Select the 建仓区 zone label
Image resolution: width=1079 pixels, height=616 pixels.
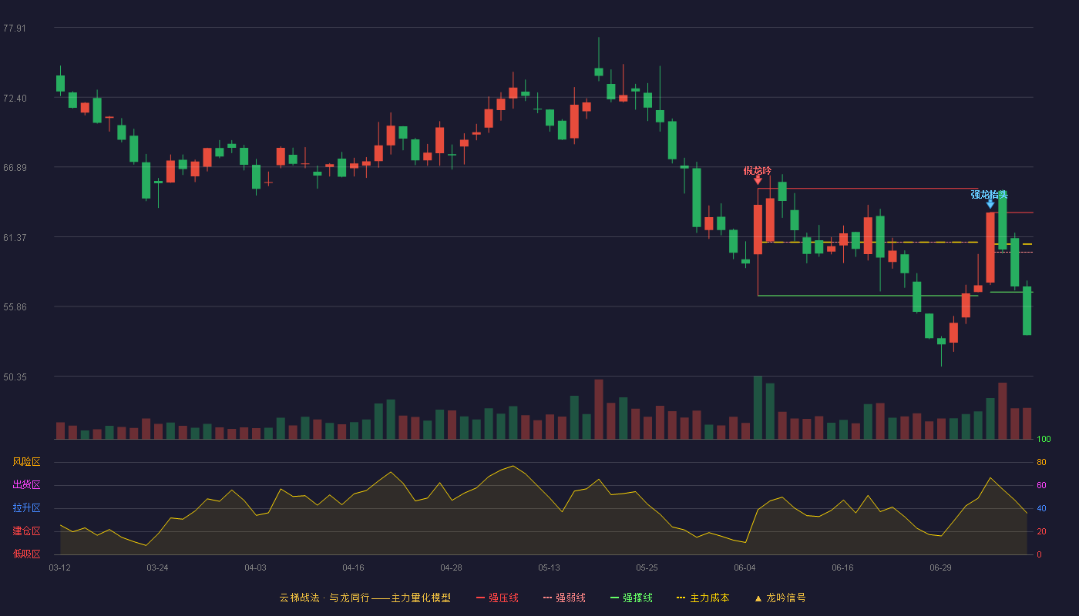[26, 531]
